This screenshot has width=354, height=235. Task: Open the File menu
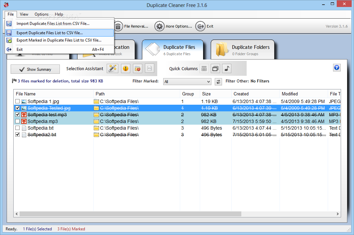click(x=11, y=14)
